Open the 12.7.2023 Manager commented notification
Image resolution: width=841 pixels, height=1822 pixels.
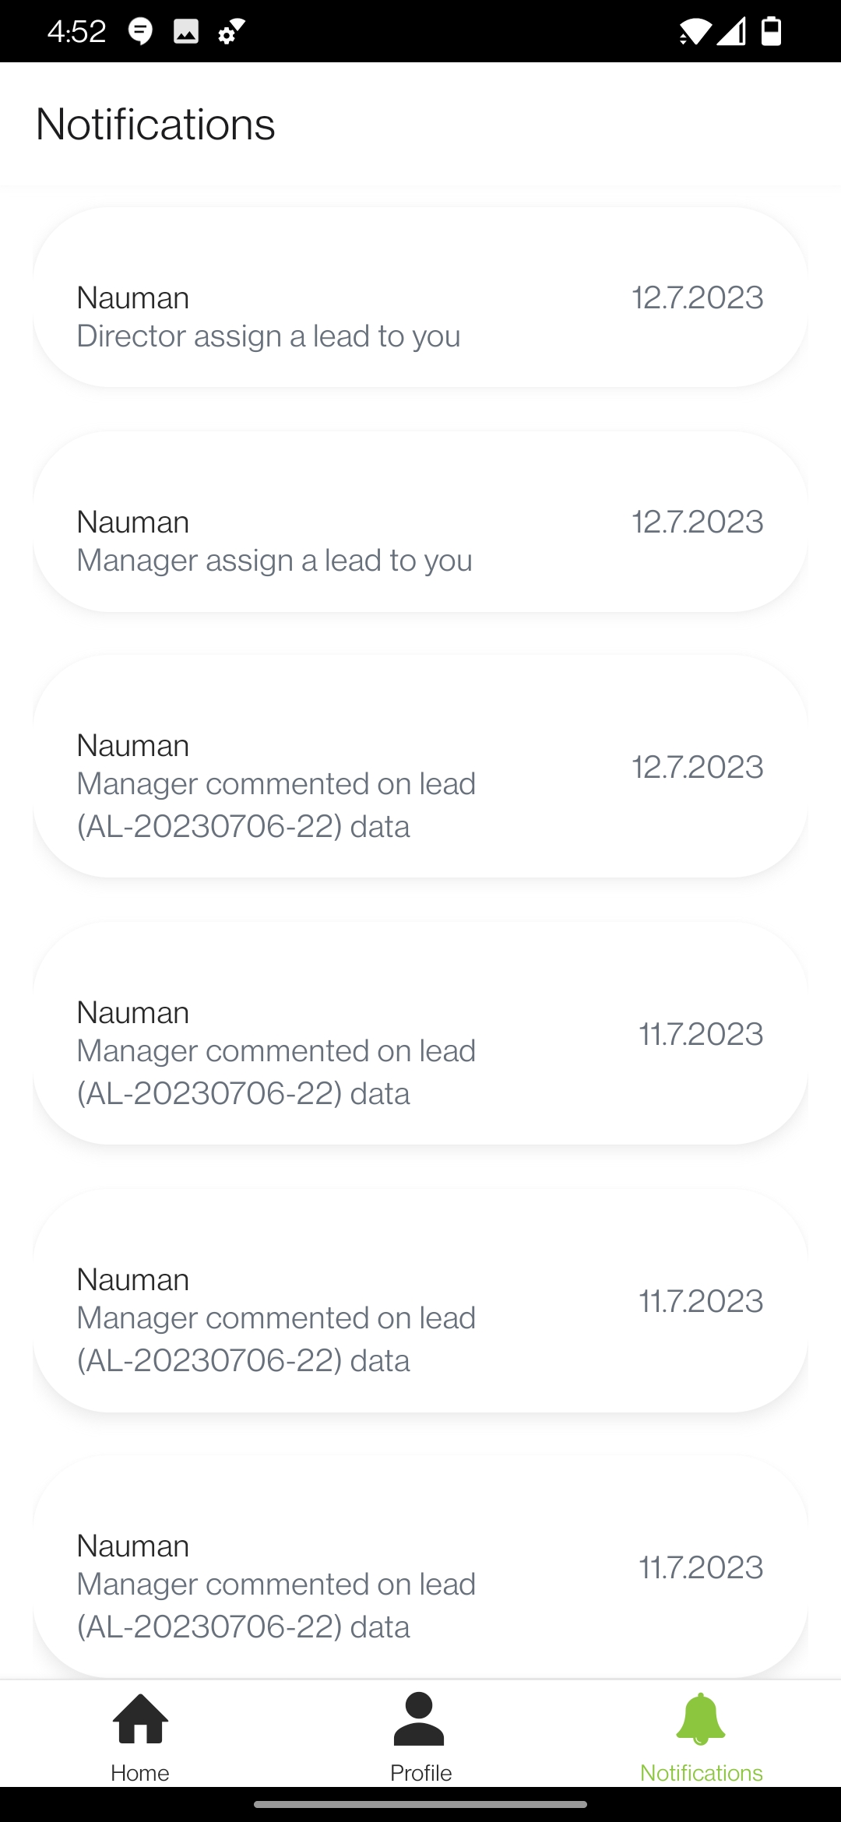click(x=420, y=766)
